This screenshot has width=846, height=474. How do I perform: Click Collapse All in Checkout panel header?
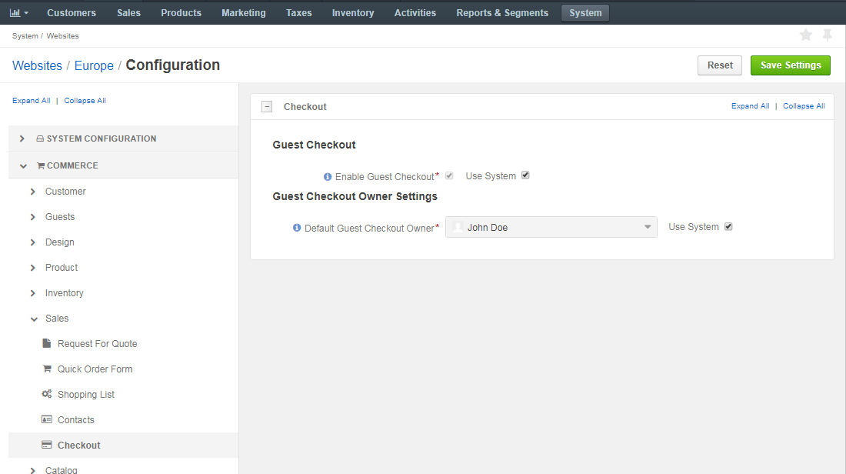coord(804,106)
